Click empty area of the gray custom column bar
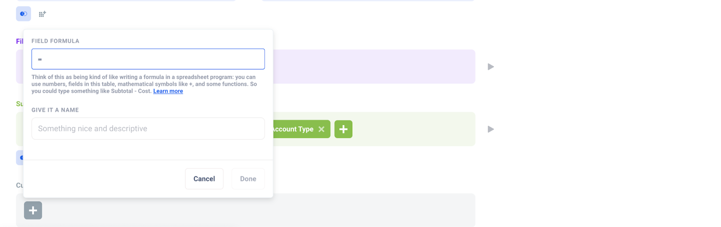 coord(360,210)
